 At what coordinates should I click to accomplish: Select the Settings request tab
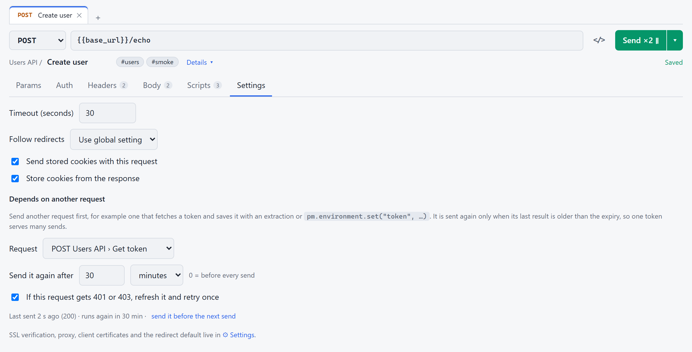[x=251, y=85]
